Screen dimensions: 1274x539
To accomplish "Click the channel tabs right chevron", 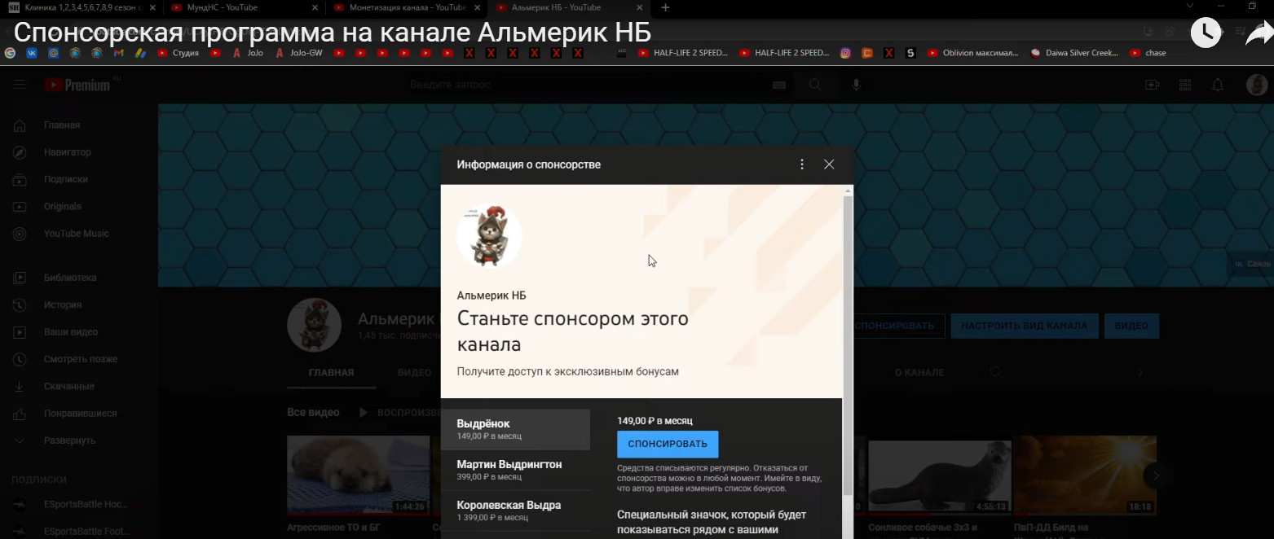I will tap(1140, 373).
